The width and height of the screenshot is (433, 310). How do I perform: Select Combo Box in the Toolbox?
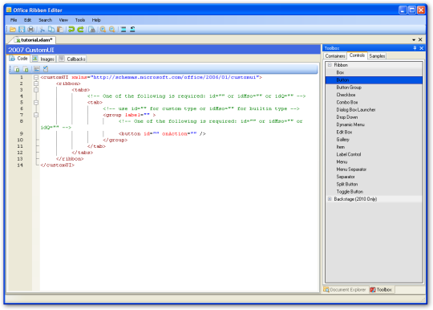point(374,102)
